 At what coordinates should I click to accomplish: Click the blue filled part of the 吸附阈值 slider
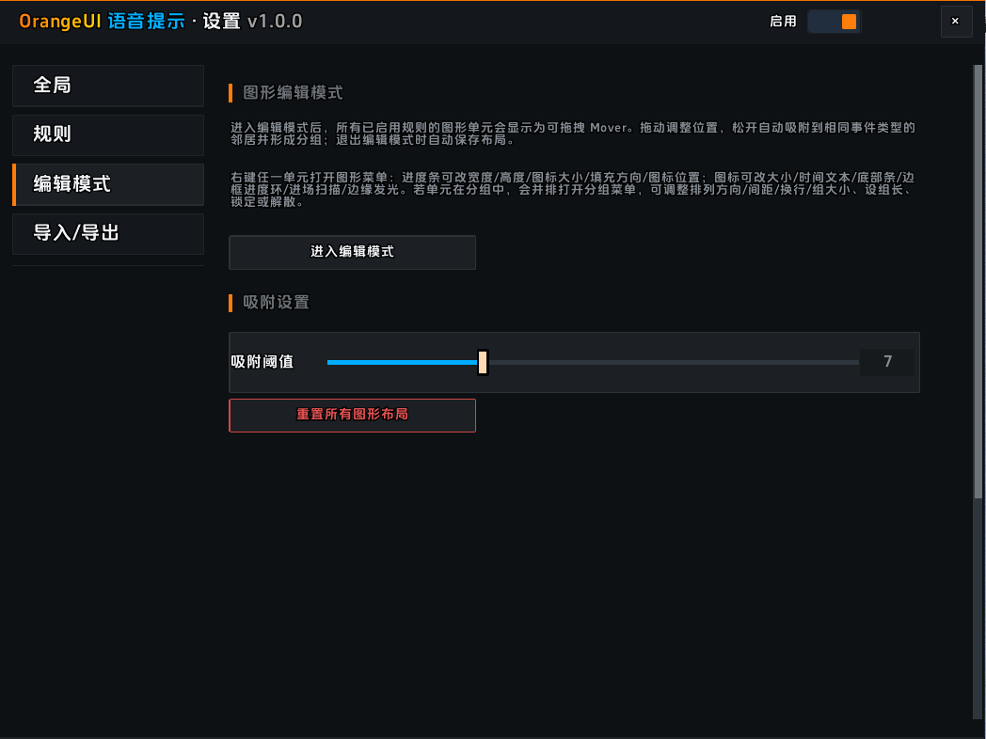click(x=402, y=363)
